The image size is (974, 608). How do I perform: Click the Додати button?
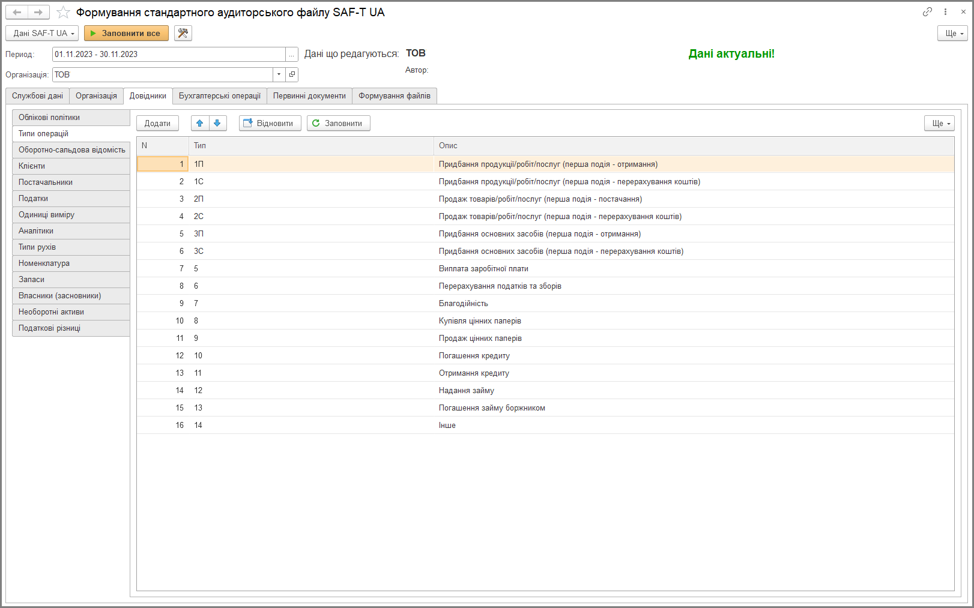coord(157,123)
